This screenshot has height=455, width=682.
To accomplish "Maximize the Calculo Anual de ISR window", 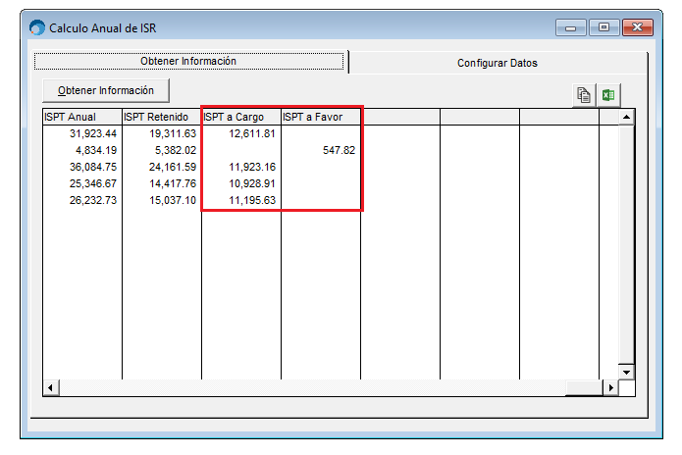I will pos(604,27).
